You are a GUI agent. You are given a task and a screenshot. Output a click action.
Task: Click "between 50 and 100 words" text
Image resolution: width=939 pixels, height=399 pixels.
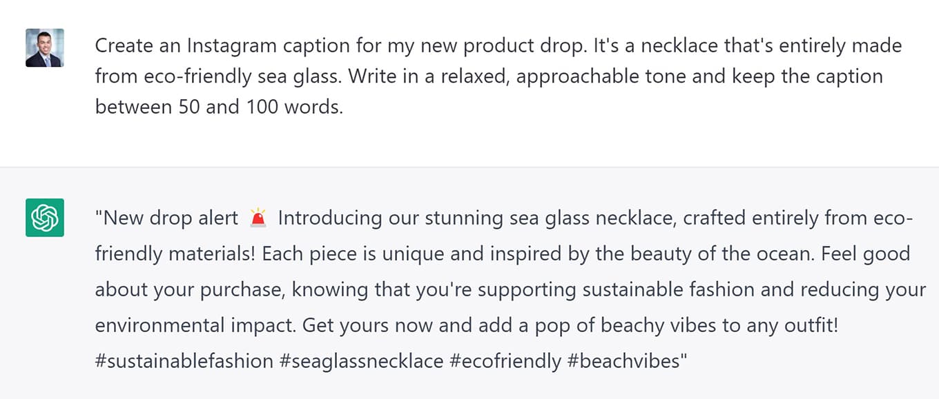[219, 108]
